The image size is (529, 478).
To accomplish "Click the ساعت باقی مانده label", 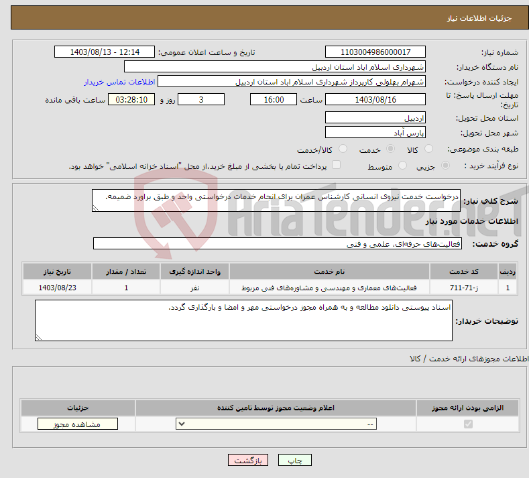I will point(75,100).
